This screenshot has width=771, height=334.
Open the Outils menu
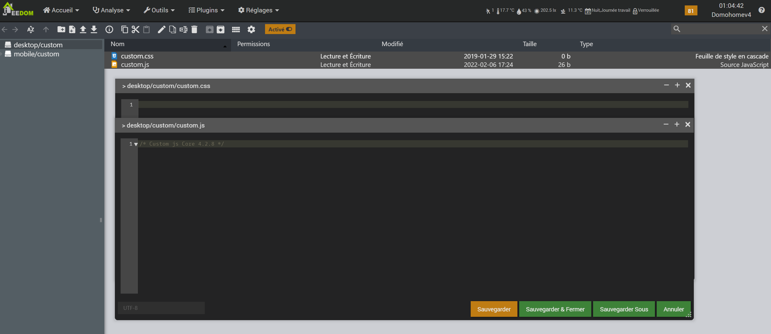click(x=159, y=10)
